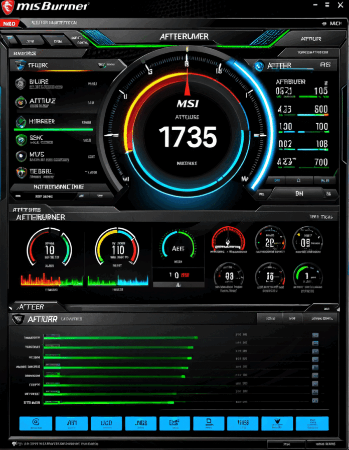This screenshot has width=349, height=450.
Task: Click the 700 value in right panel
Action: click(321, 162)
